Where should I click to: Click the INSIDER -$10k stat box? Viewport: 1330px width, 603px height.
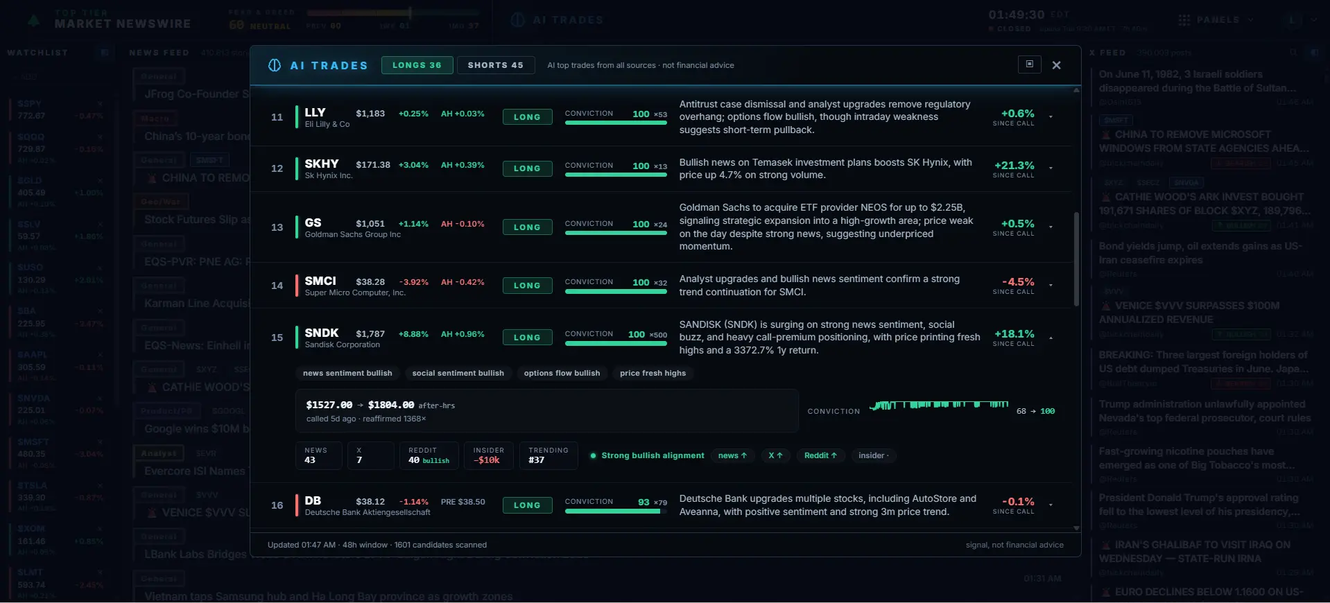pyautogui.click(x=489, y=455)
